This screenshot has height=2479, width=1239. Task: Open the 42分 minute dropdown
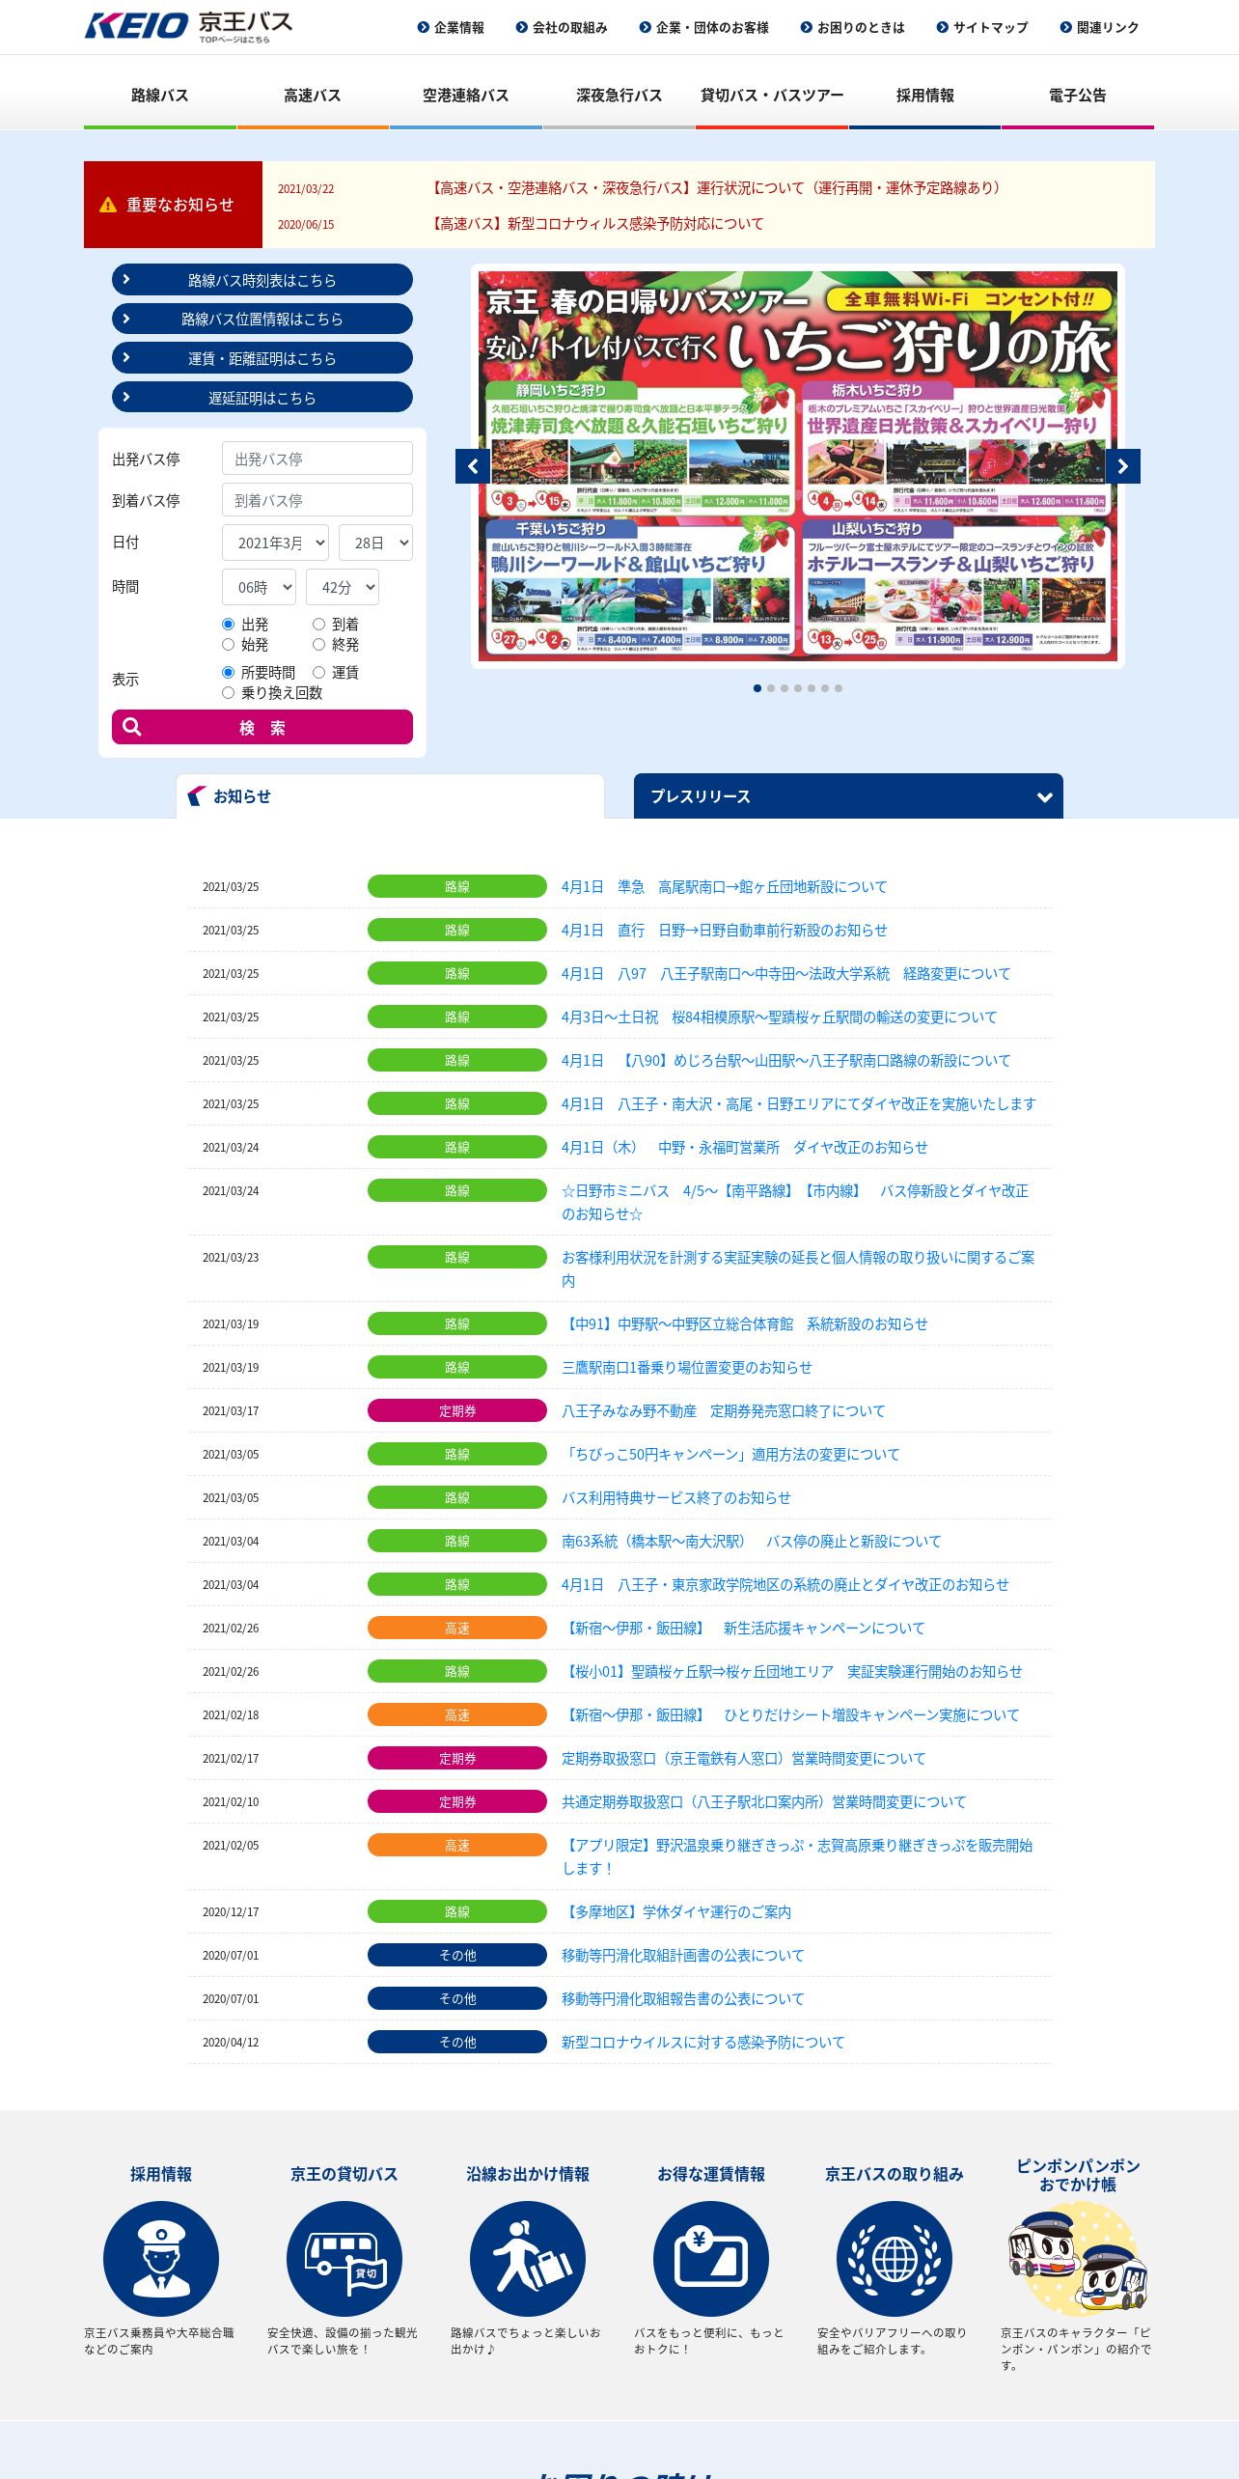coord(343,587)
